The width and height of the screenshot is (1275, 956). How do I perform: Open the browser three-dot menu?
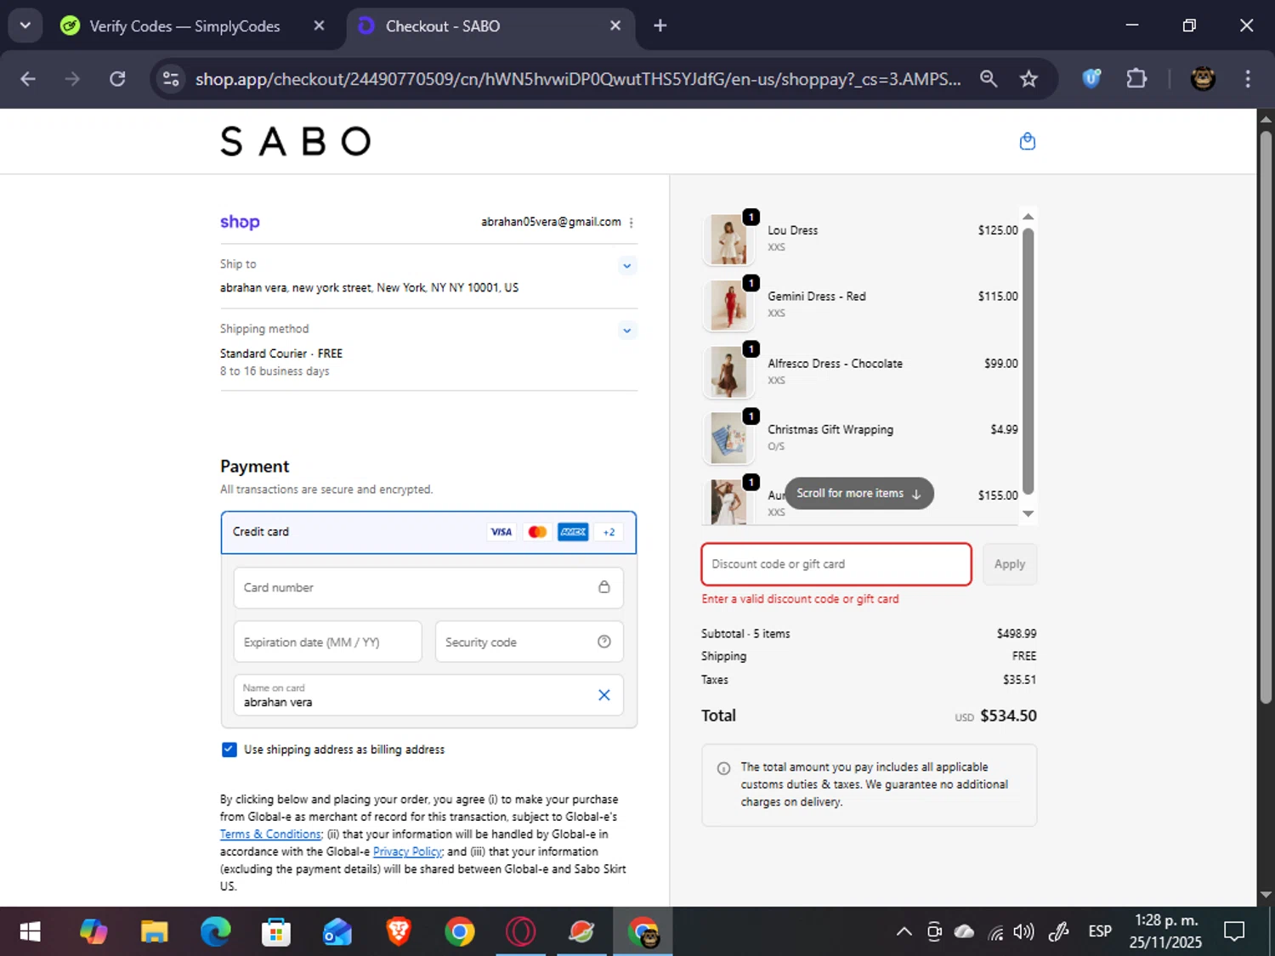pos(1248,79)
